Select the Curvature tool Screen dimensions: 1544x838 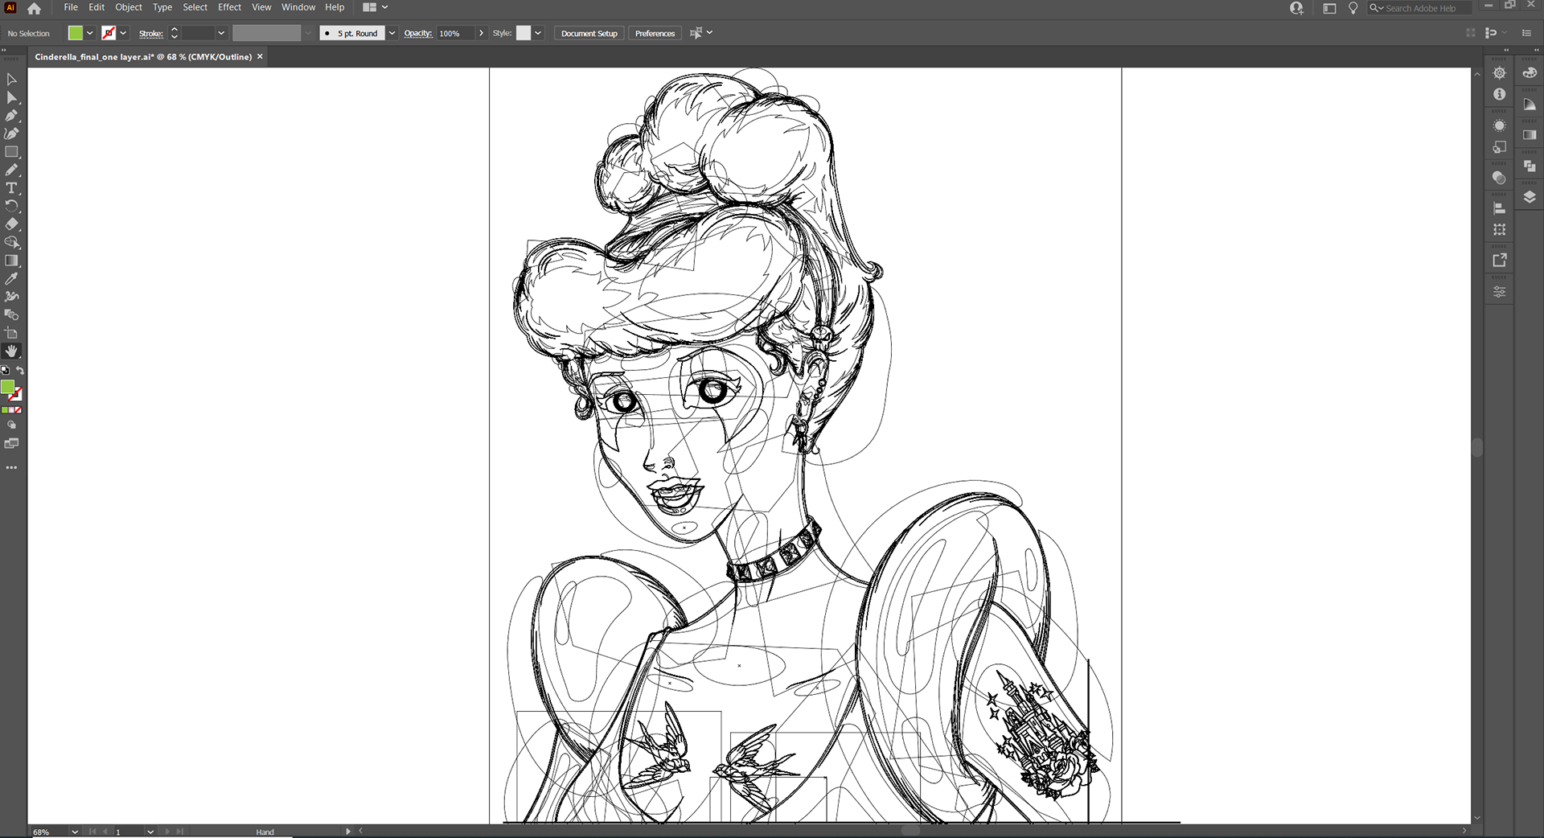click(x=11, y=134)
